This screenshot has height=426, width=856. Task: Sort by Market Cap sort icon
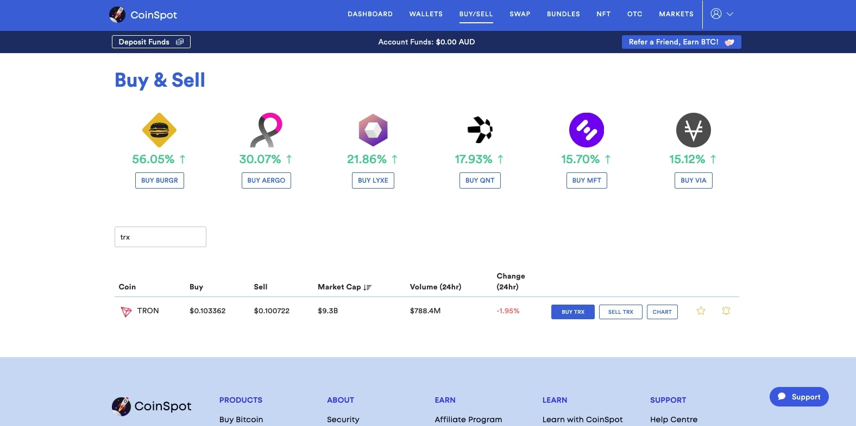coord(368,287)
